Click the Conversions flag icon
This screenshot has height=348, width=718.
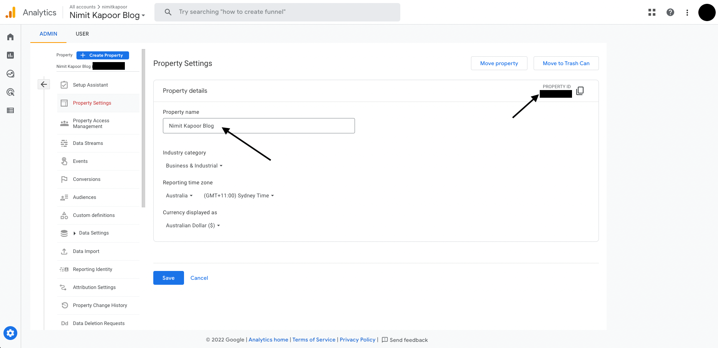(x=64, y=179)
